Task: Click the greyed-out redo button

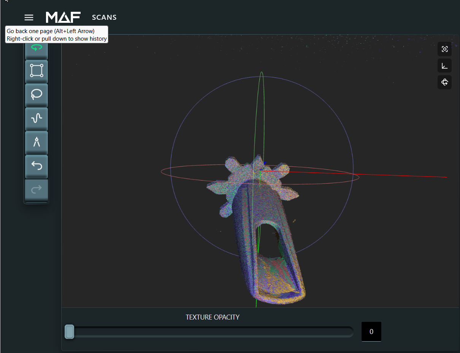Action: point(36,189)
